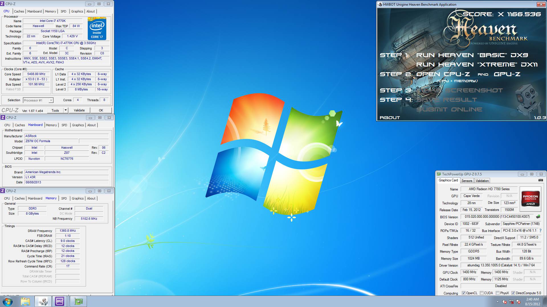Open Graphics tab in Mainboard CPU-Z window
The width and height of the screenshot is (547, 307).
click(78, 125)
